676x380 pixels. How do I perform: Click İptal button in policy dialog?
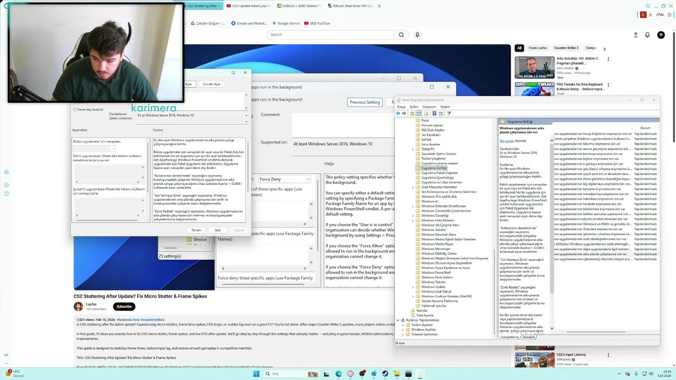218,230
